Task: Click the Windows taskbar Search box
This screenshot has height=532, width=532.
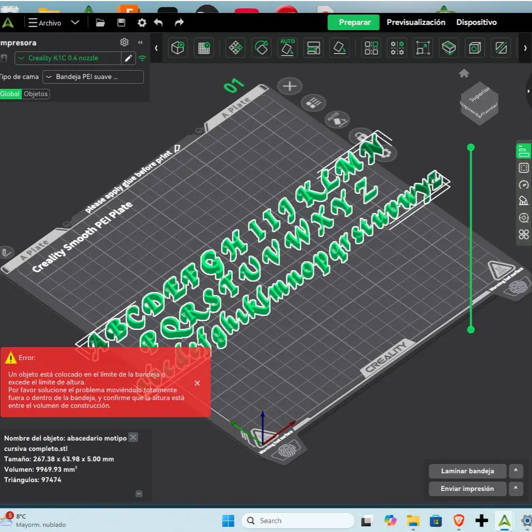Action: point(298,521)
